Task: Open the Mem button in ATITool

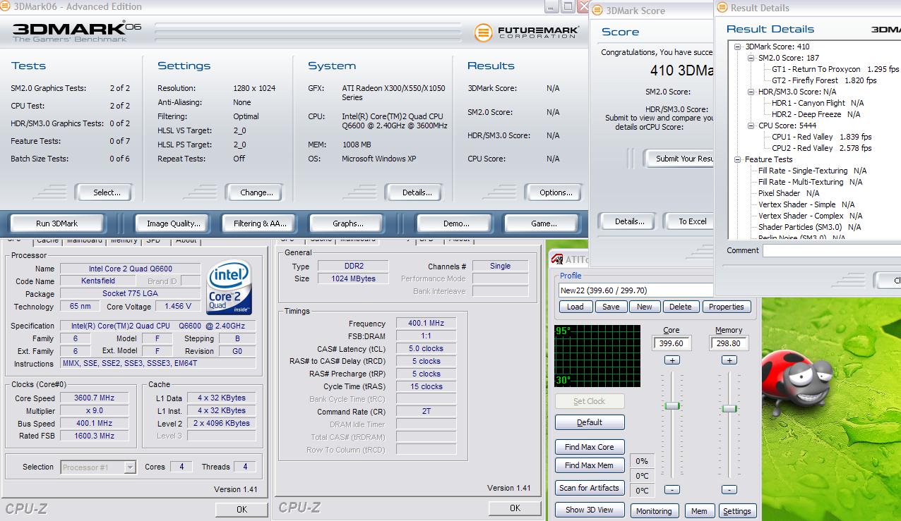Action: (x=699, y=511)
